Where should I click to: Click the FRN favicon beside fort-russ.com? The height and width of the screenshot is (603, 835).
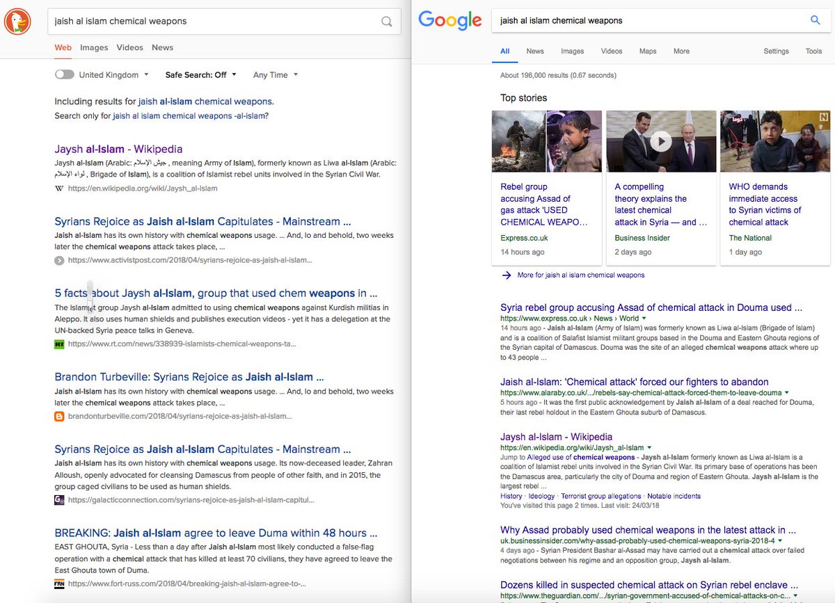tap(59, 584)
